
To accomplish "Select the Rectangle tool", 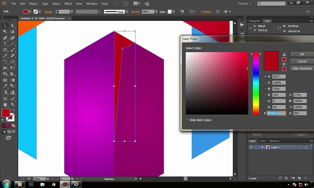I will pyautogui.click(x=5, y=50).
